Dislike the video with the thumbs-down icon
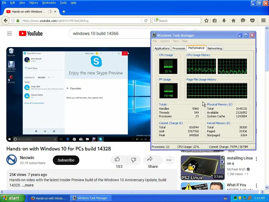The image size is (269, 202). [133, 160]
